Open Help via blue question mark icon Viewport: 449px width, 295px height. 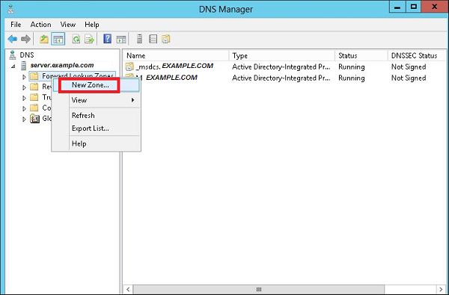click(107, 39)
